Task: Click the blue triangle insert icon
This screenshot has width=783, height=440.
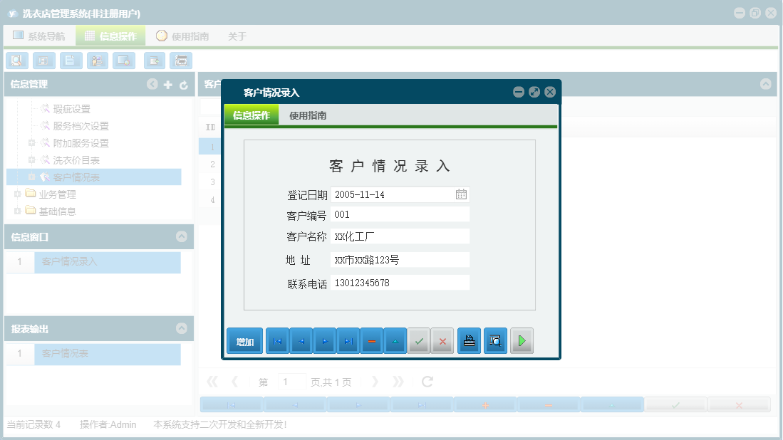Action: tap(395, 340)
